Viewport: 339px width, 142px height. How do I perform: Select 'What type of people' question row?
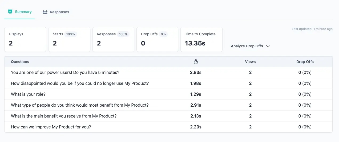168,105
